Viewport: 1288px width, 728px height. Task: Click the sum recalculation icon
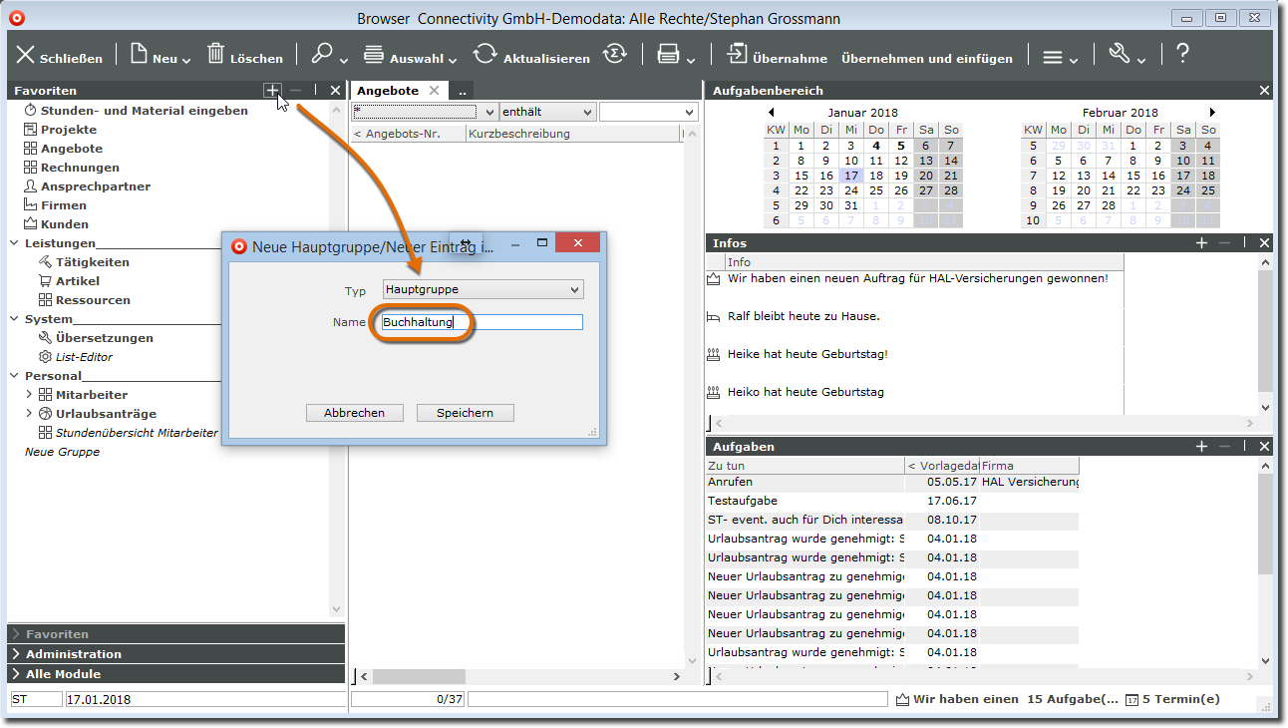click(x=616, y=55)
